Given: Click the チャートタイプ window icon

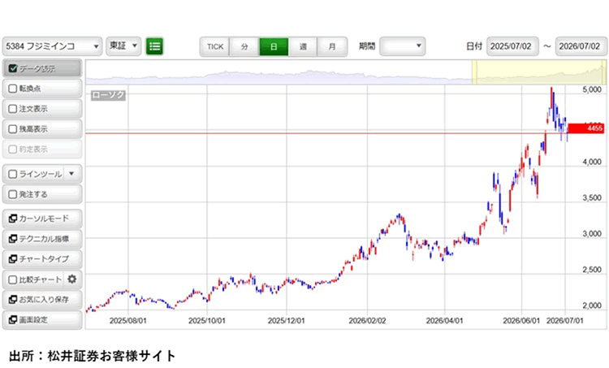Looking at the screenshot, I should tap(12, 259).
